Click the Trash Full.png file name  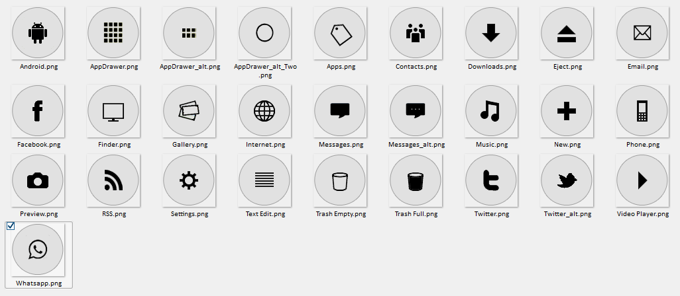416,214
